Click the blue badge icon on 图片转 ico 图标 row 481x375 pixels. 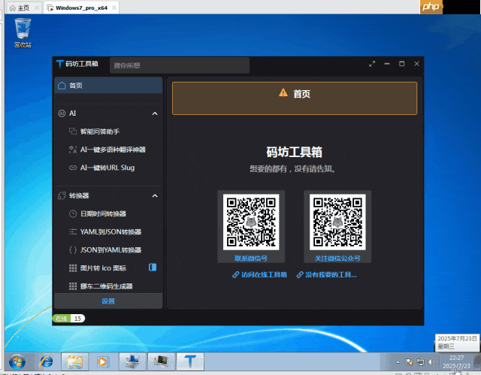[x=153, y=268]
